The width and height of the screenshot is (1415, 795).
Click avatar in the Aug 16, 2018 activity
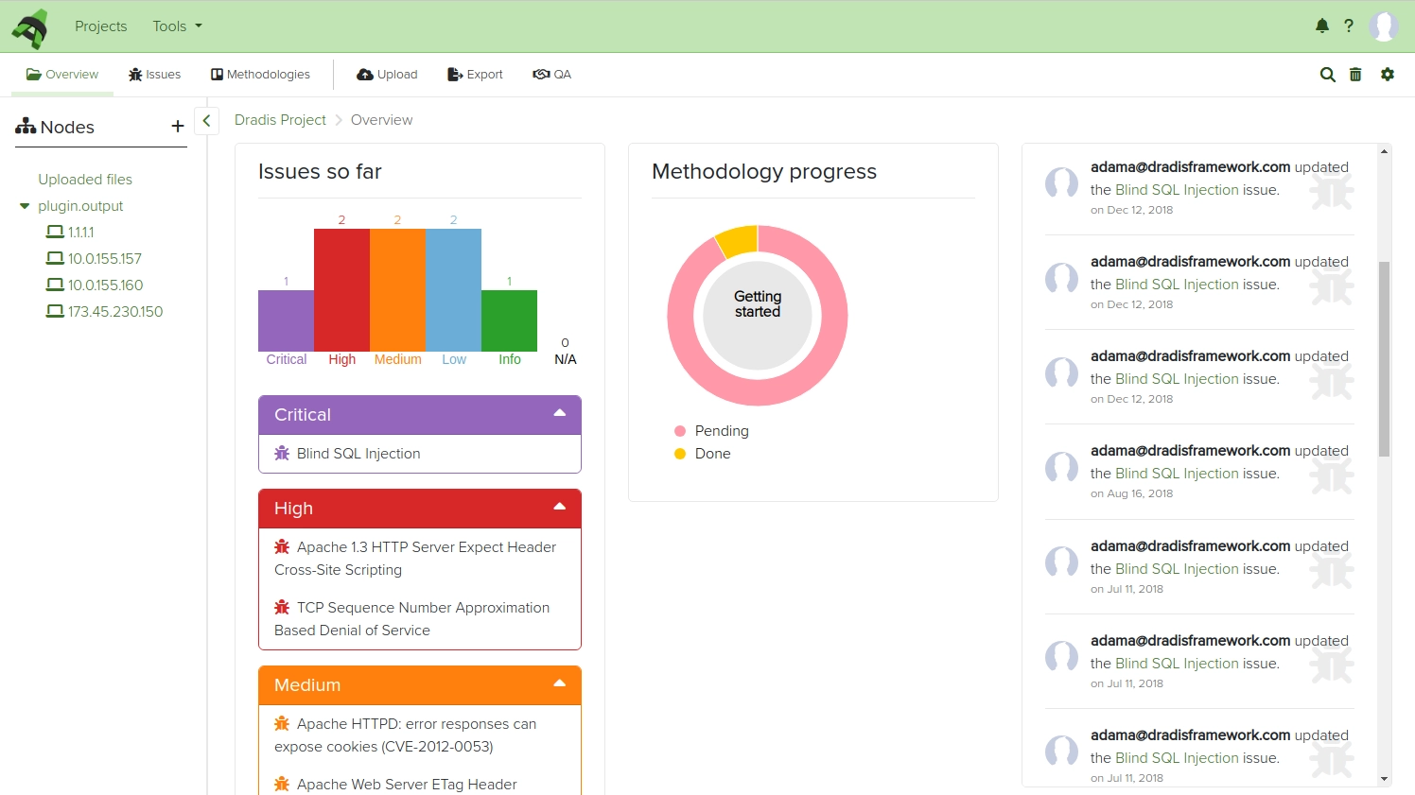point(1061,467)
